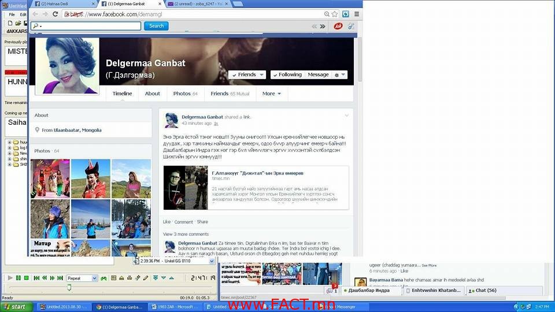Open the Chrome menu icon

356,14
